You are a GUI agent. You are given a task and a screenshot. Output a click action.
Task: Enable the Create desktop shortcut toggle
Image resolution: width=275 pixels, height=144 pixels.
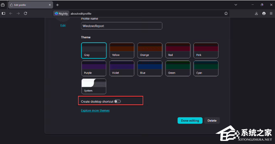(x=117, y=101)
